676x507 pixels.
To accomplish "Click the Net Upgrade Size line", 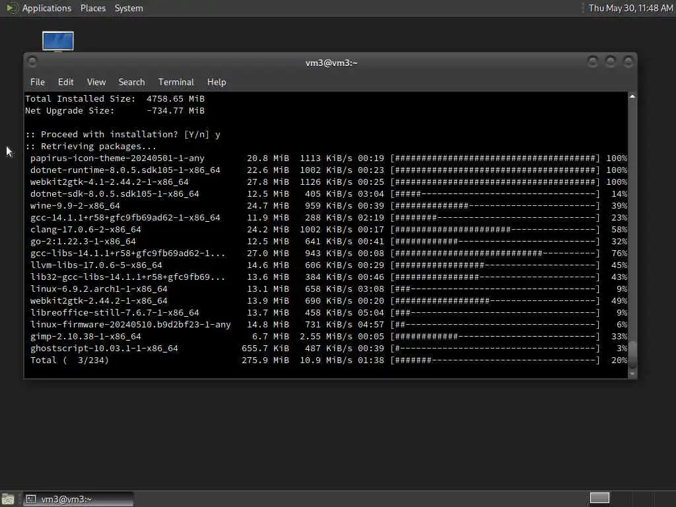I will click(115, 111).
